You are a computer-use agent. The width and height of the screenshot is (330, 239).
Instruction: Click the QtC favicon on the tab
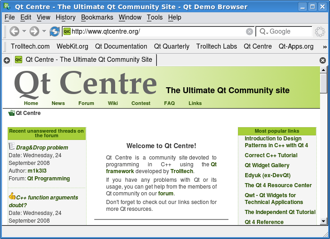click(19, 60)
